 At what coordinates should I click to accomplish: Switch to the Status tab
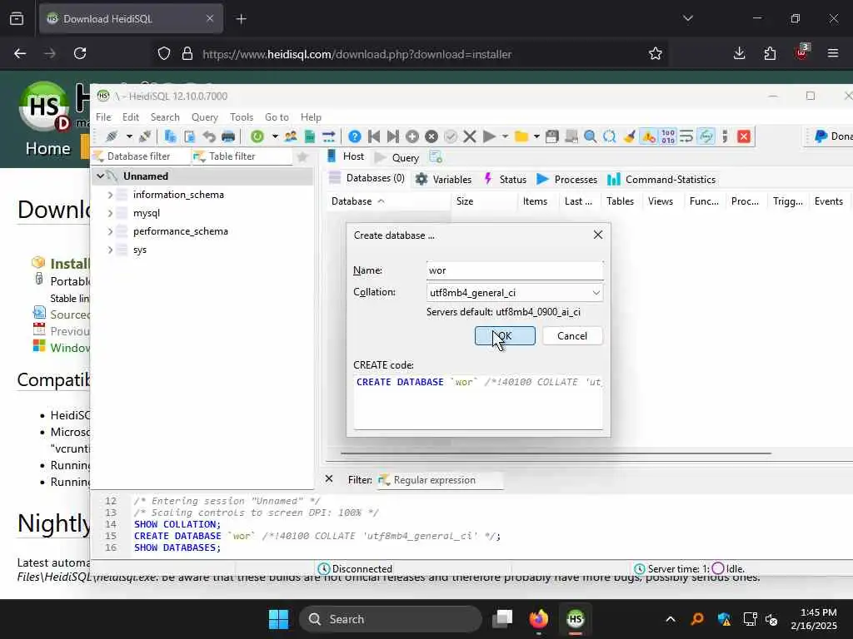tap(506, 180)
